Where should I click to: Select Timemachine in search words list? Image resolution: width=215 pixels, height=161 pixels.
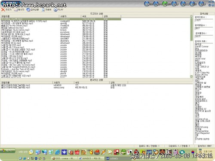[x=202, y=131]
